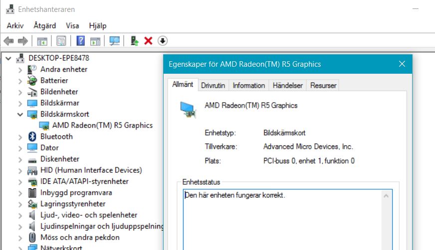Click the blue Help question-mark toolbar icon
435x250 pixels.
[x=80, y=41]
